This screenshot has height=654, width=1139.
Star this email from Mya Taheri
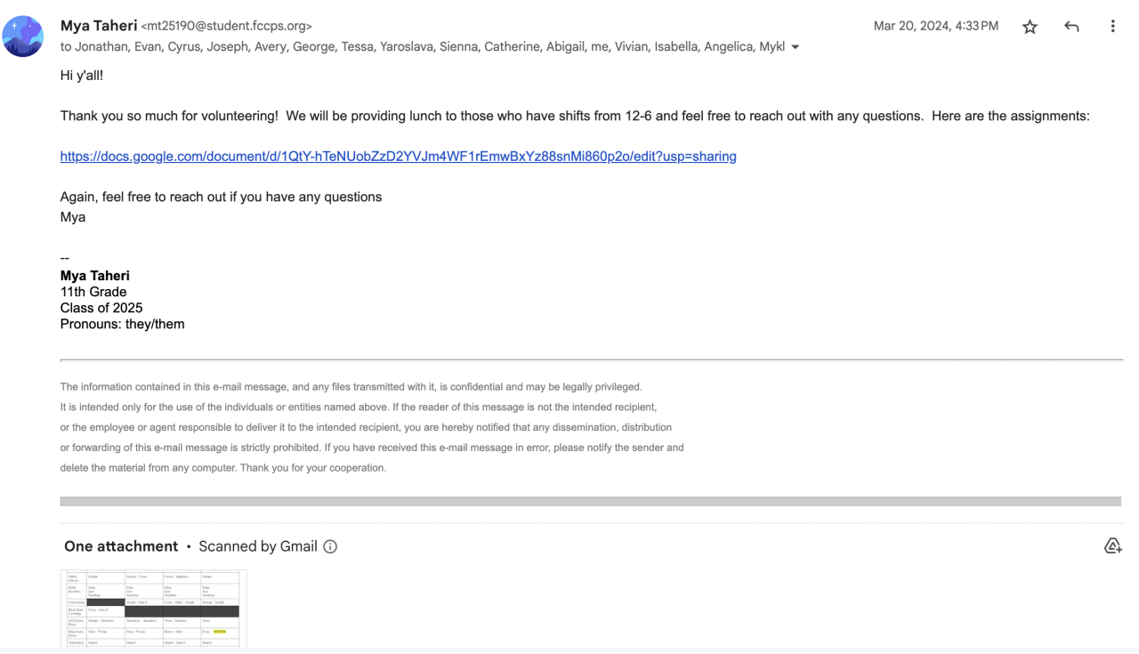click(x=1030, y=27)
